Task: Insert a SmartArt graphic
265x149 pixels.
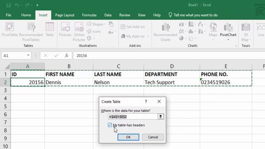Action: click(111, 24)
